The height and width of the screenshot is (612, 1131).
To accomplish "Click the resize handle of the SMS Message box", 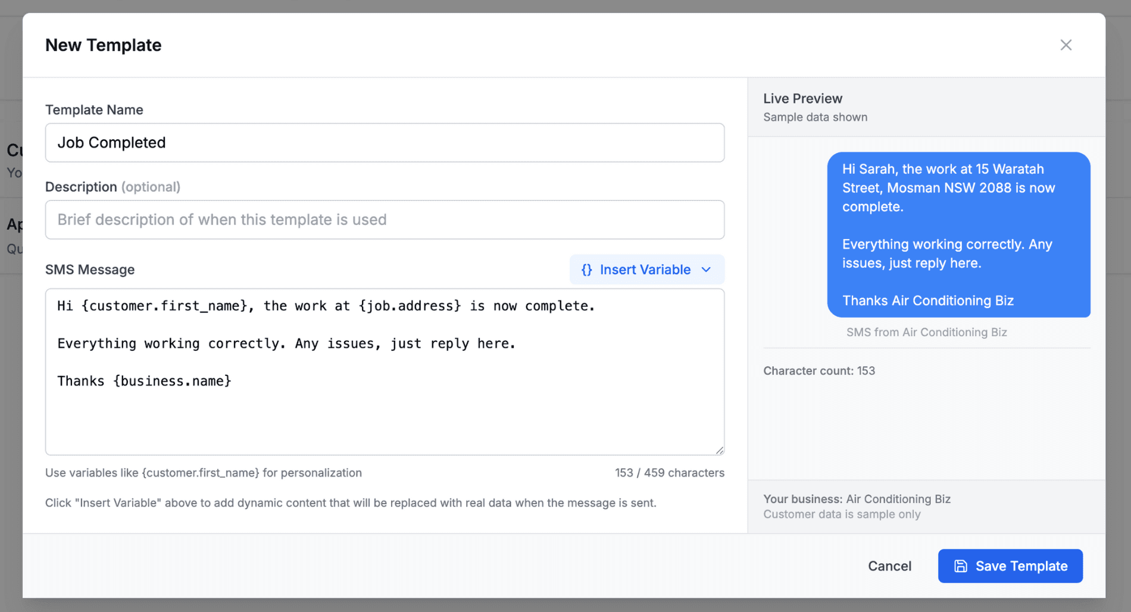I will click(x=719, y=450).
